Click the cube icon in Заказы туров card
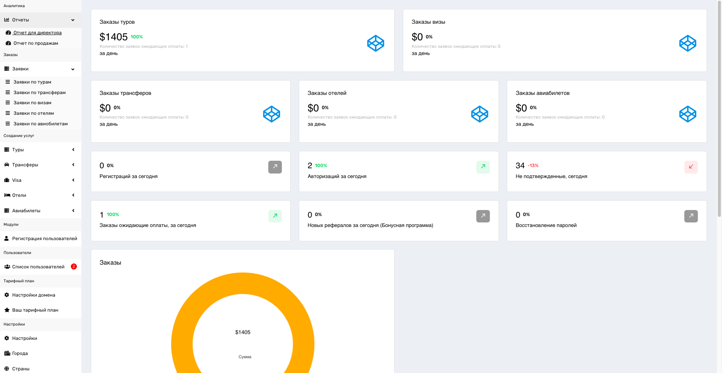The image size is (722, 373). 375,43
